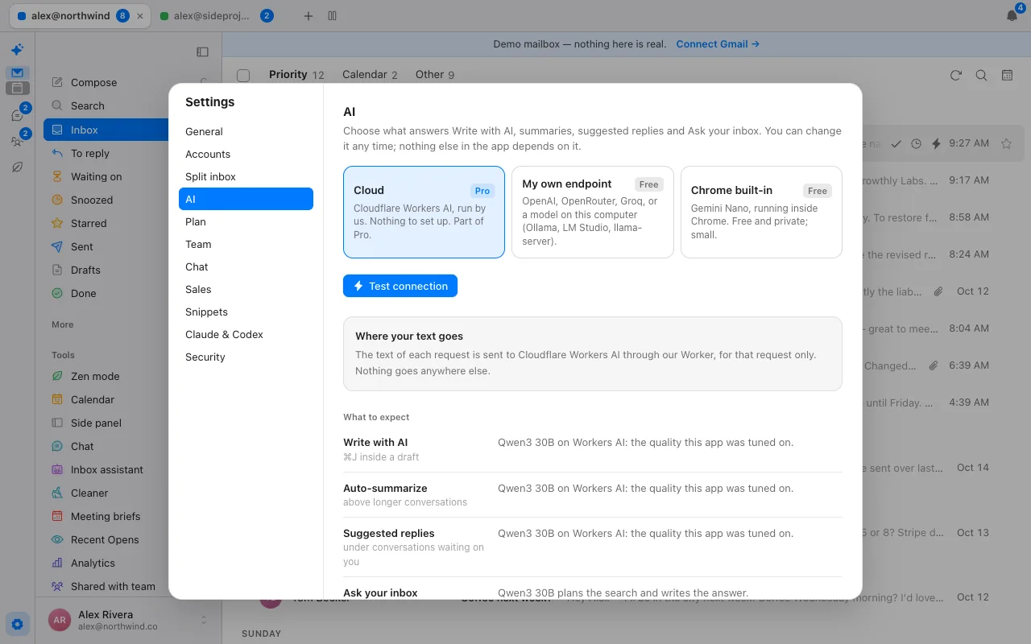The height and width of the screenshot is (644, 1031).
Task: Open the calendar icon in inbox toolbar
Action: click(1007, 75)
